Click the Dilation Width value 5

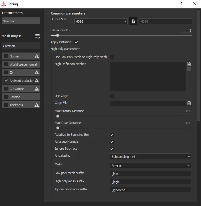(190, 30)
